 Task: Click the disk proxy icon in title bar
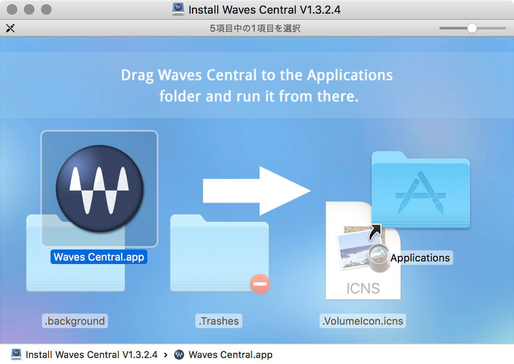[179, 9]
